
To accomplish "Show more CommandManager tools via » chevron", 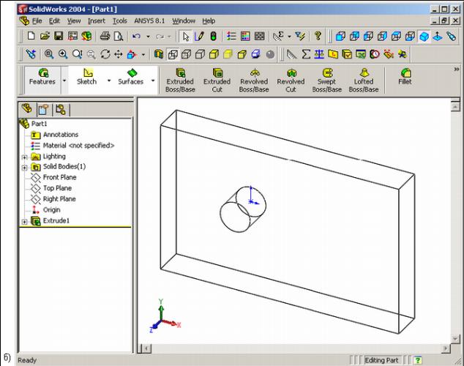I will [457, 70].
